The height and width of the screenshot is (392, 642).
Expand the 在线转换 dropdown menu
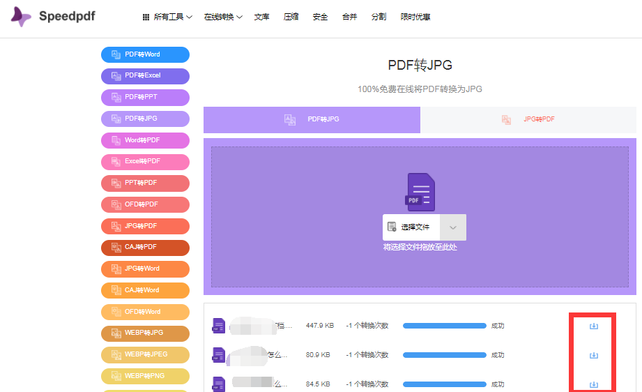point(223,17)
